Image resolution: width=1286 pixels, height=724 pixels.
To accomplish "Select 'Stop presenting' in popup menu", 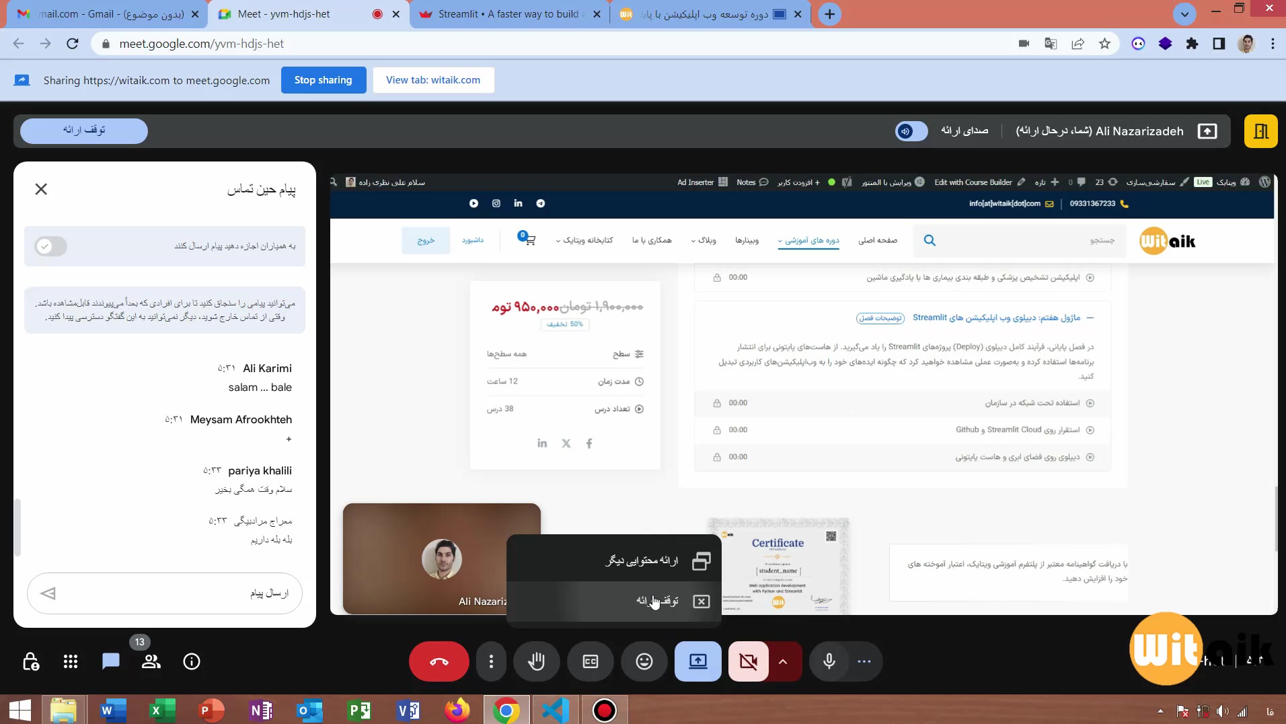I will pyautogui.click(x=614, y=601).
